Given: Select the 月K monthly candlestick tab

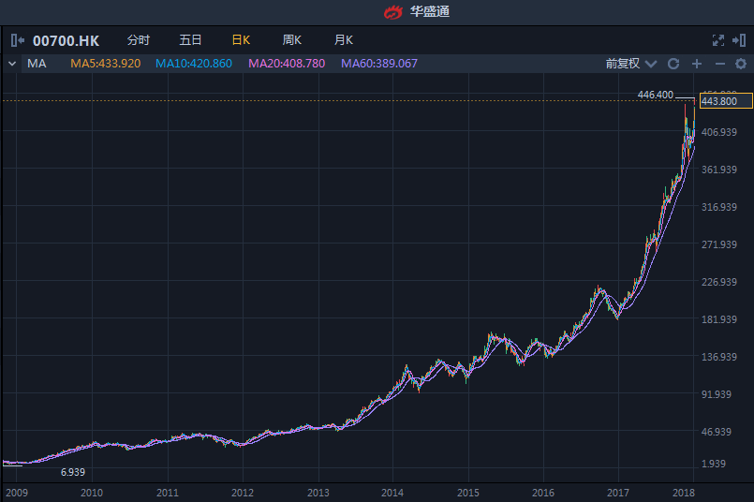Looking at the screenshot, I should [x=343, y=40].
